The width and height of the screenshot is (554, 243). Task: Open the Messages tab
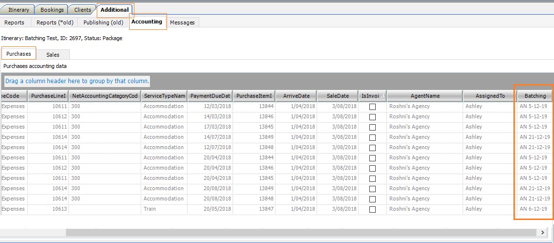point(182,22)
